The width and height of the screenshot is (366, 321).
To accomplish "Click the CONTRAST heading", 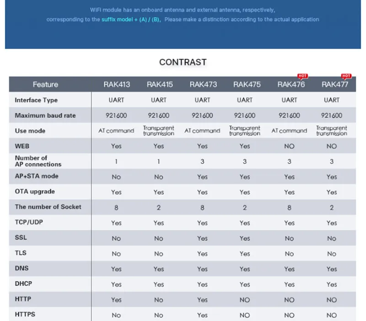I will 183,62.
